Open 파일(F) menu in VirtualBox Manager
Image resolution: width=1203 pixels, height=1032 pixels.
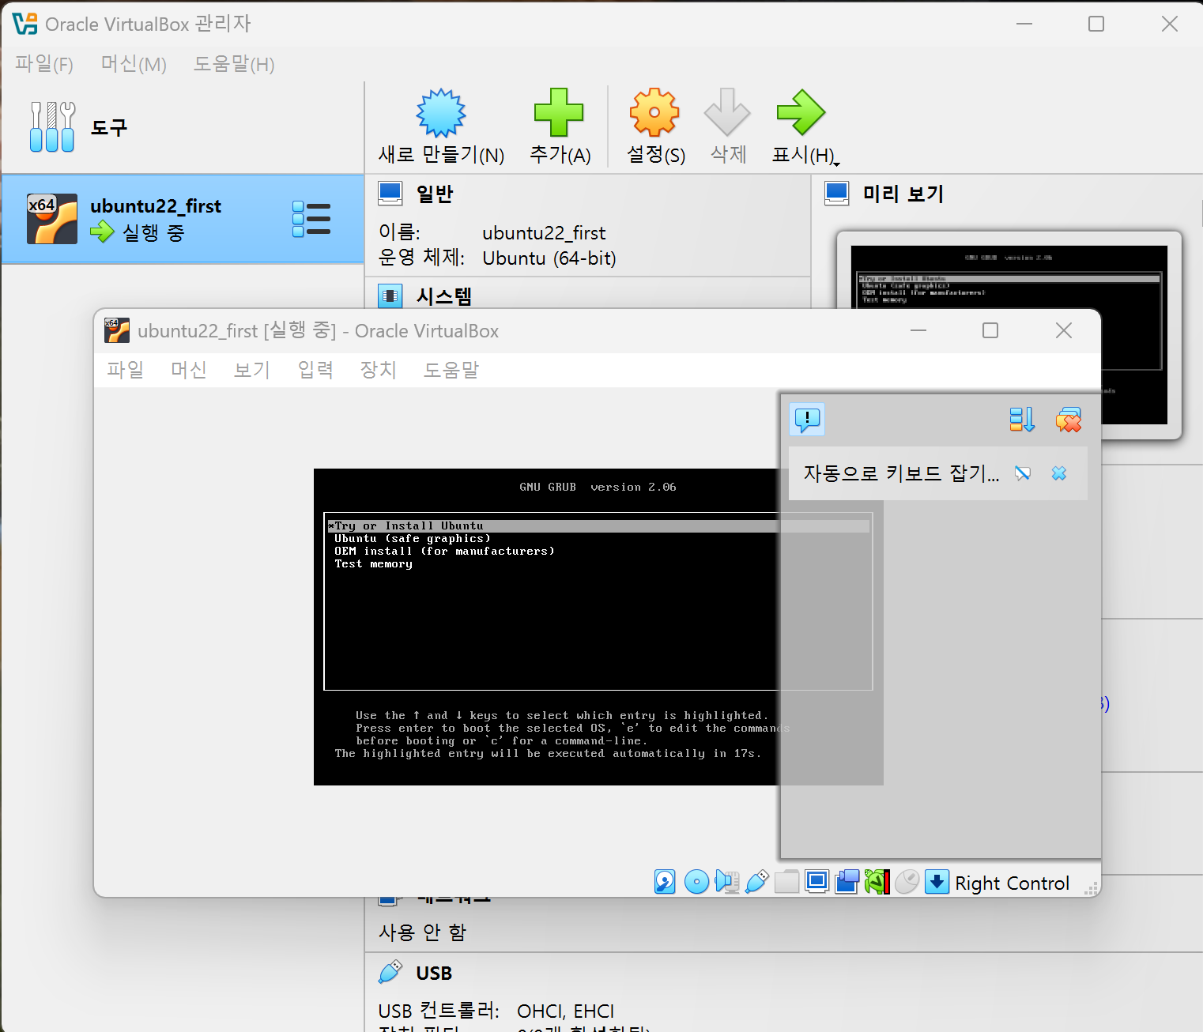pos(44,64)
